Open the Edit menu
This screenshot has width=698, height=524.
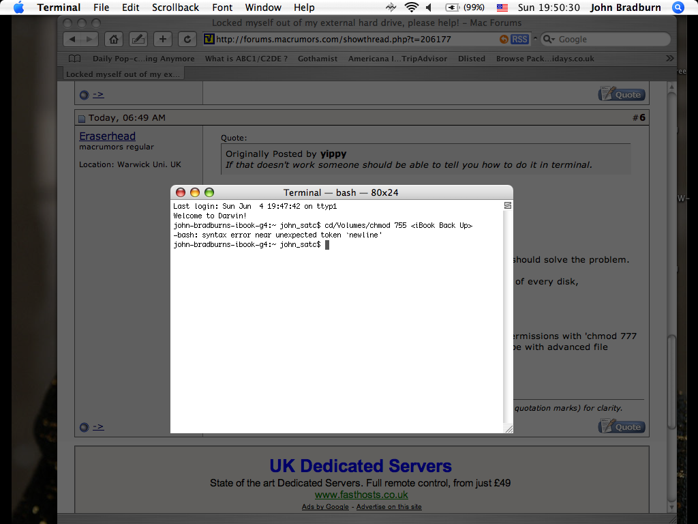(x=130, y=8)
